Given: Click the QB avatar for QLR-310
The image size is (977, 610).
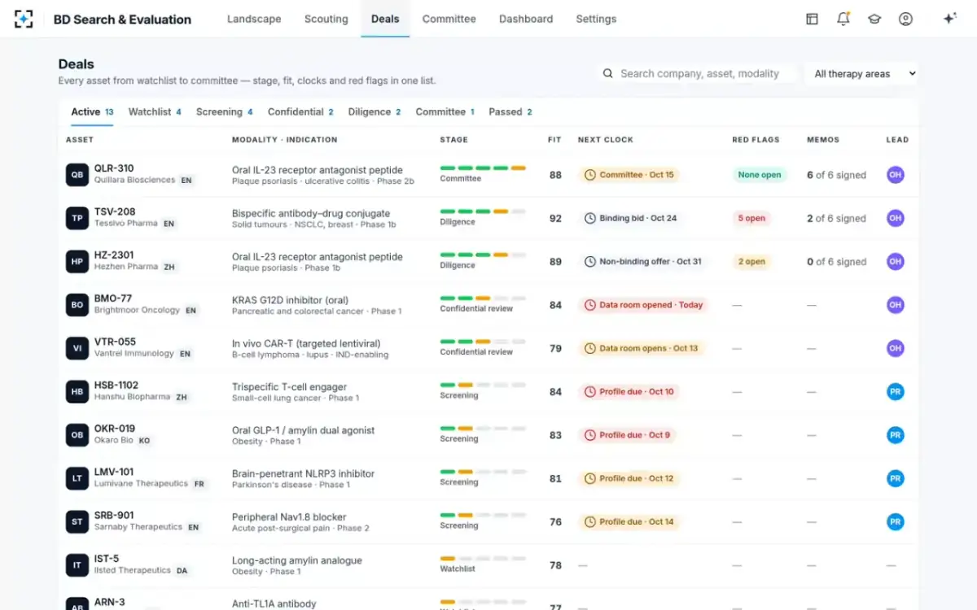Looking at the screenshot, I should [77, 175].
